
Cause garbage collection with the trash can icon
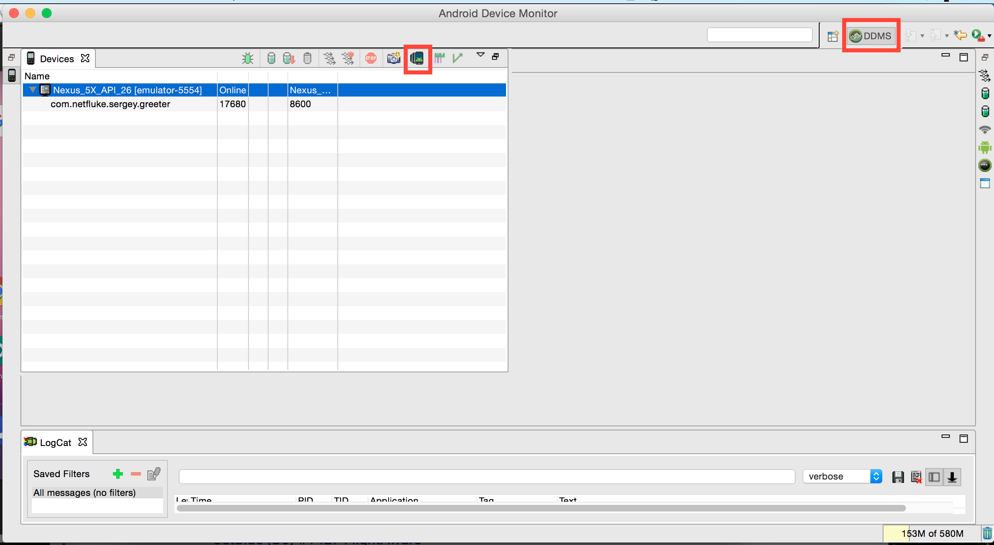point(307,59)
